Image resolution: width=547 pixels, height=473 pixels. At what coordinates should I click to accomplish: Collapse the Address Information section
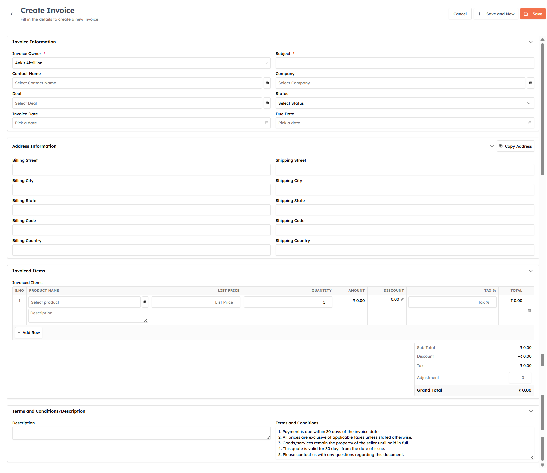[x=492, y=146]
